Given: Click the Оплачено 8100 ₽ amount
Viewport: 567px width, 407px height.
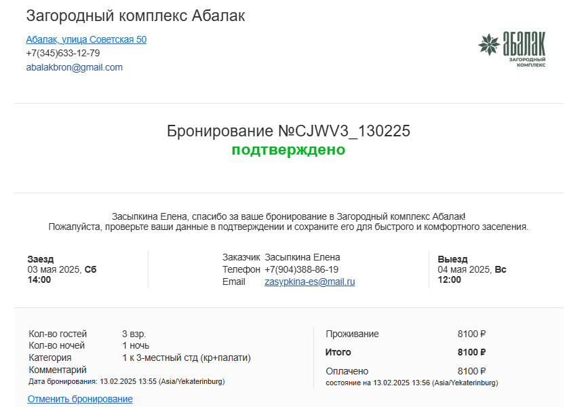Looking at the screenshot, I should 471,371.
